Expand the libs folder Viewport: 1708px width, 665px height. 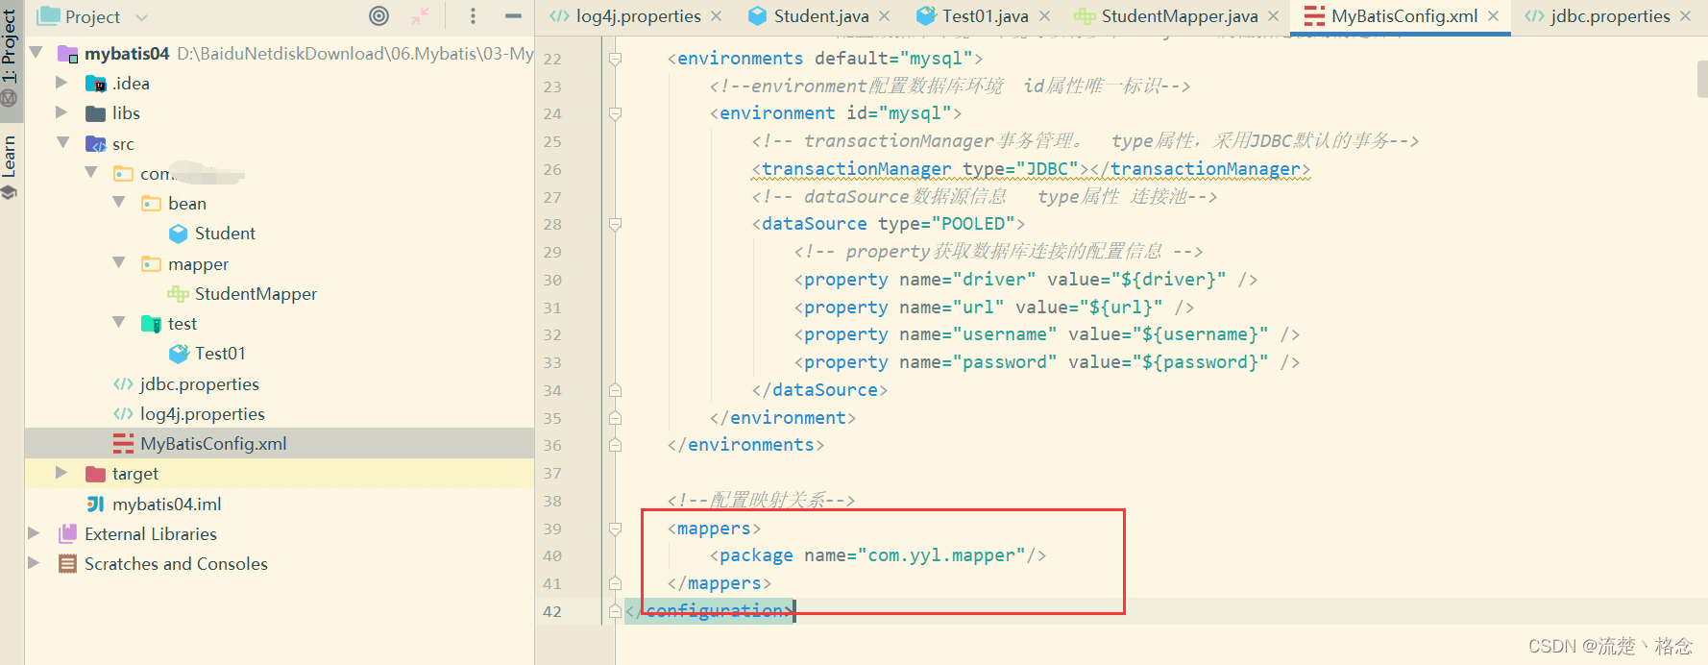pyautogui.click(x=61, y=112)
